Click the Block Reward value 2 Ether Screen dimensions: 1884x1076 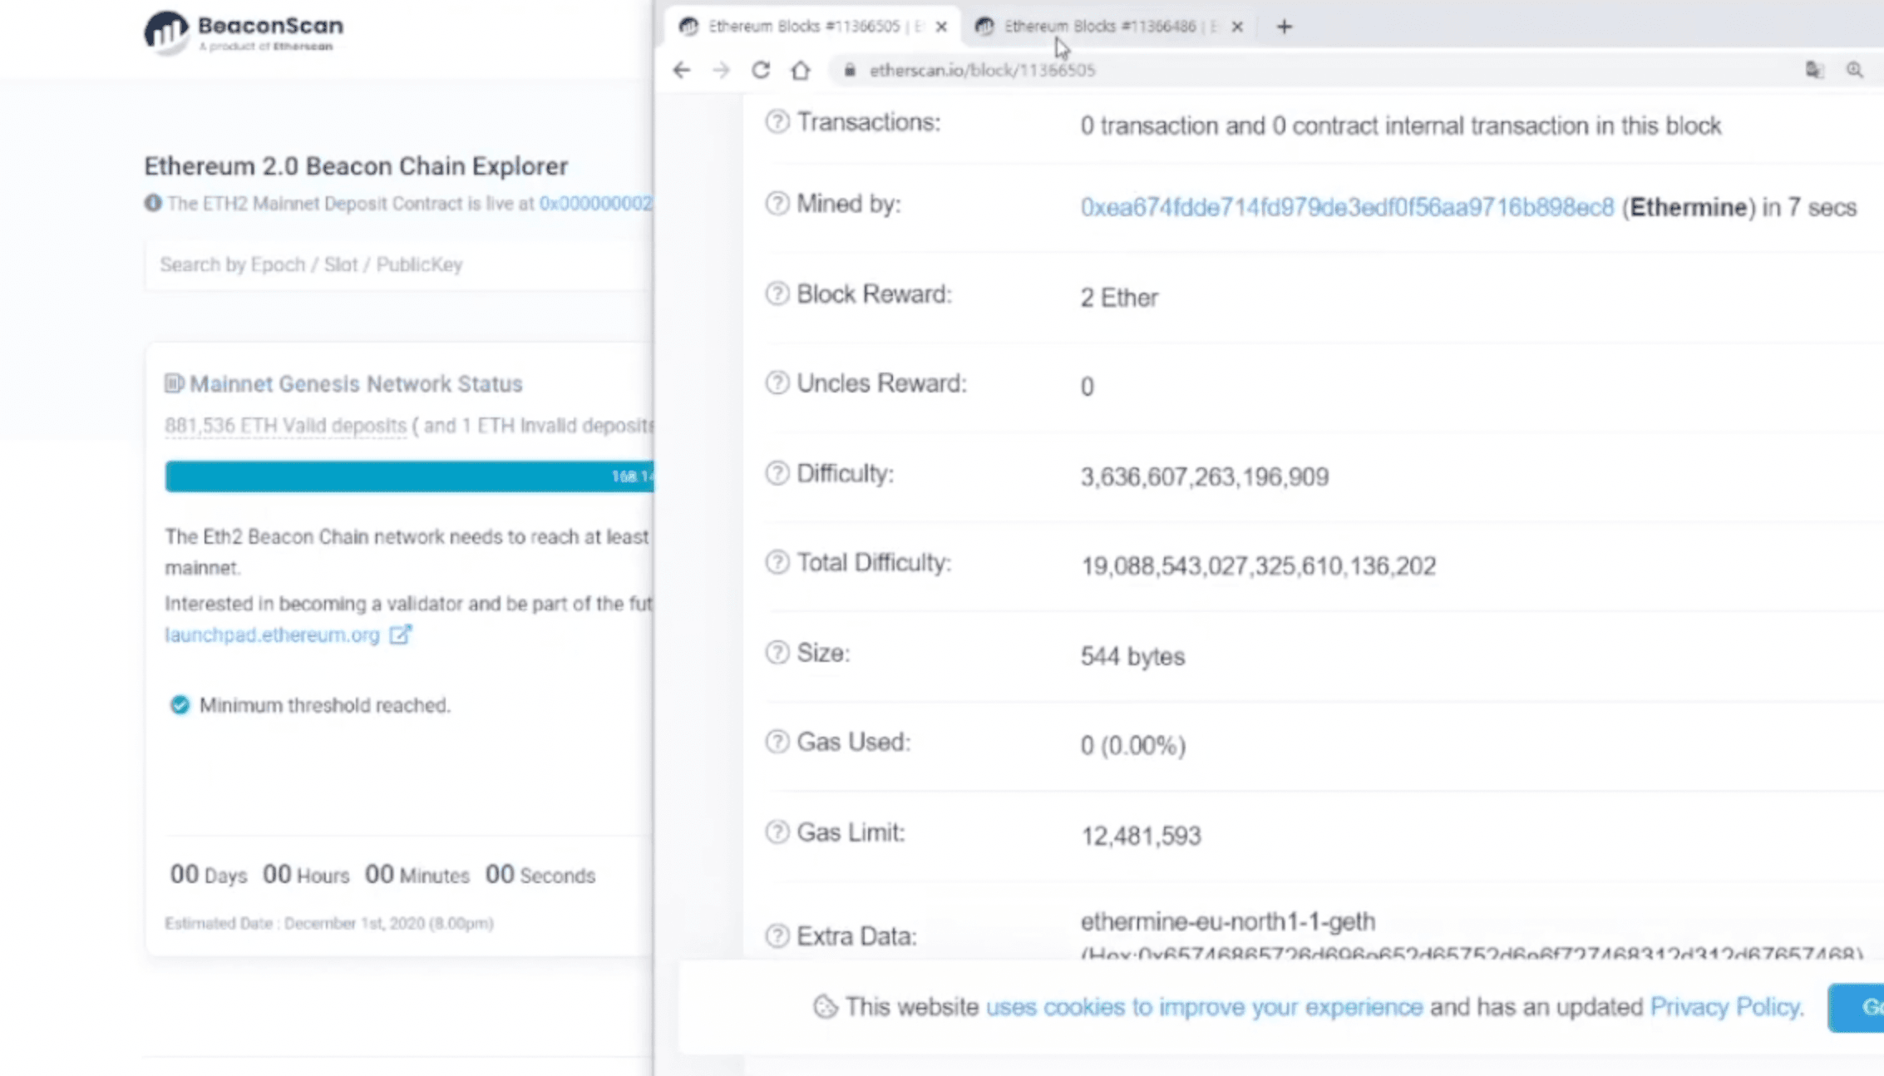click(x=1119, y=297)
